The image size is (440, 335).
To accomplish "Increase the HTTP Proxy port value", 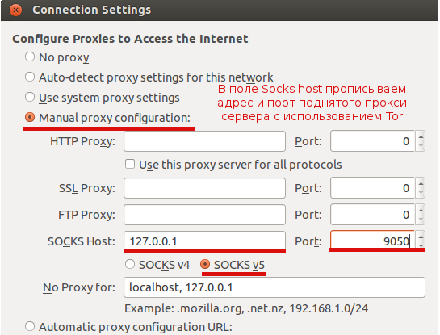I will click(421, 136).
